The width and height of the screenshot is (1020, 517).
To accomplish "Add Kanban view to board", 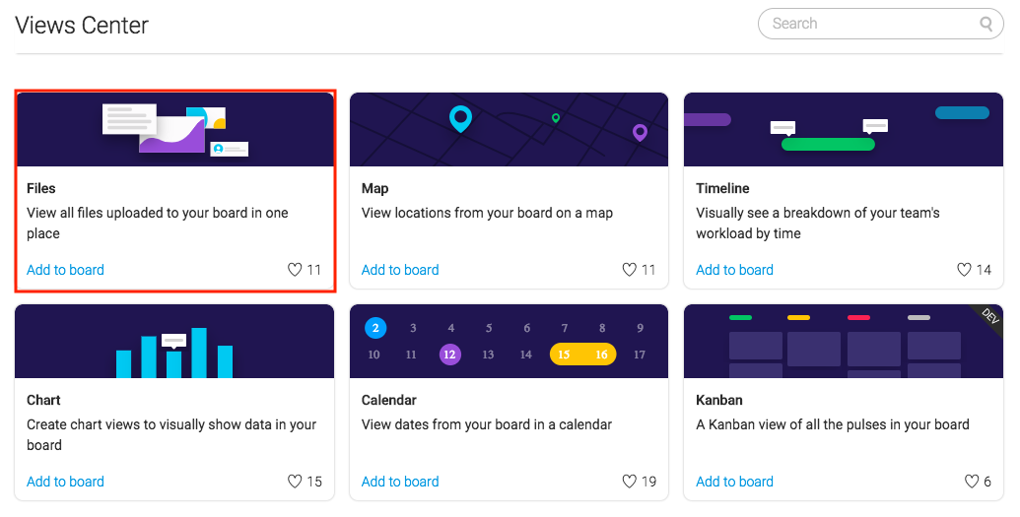I will point(734,482).
